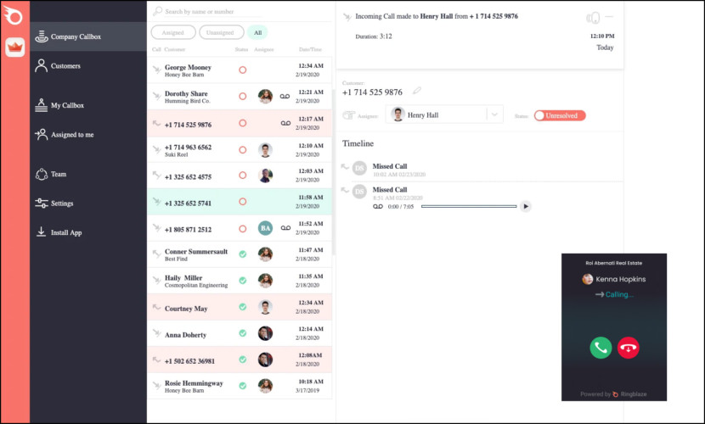Click customer number +1 714 525 9876 in details

pyautogui.click(x=372, y=92)
